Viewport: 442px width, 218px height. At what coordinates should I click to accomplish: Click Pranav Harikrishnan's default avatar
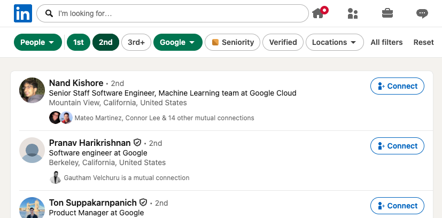(x=32, y=150)
